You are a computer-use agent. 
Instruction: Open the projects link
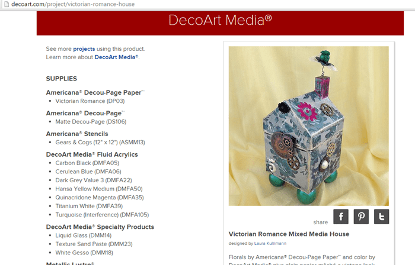[84, 49]
